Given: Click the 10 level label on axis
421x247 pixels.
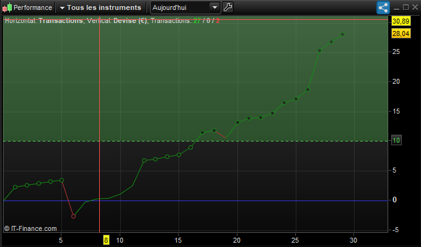Looking at the screenshot, I should tap(396, 140).
